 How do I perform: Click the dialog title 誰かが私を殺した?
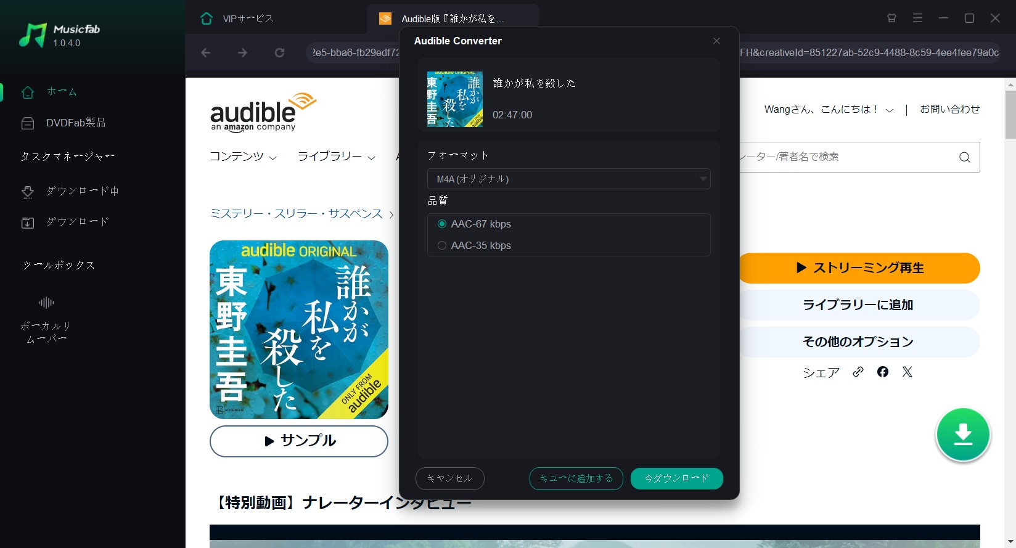(534, 83)
